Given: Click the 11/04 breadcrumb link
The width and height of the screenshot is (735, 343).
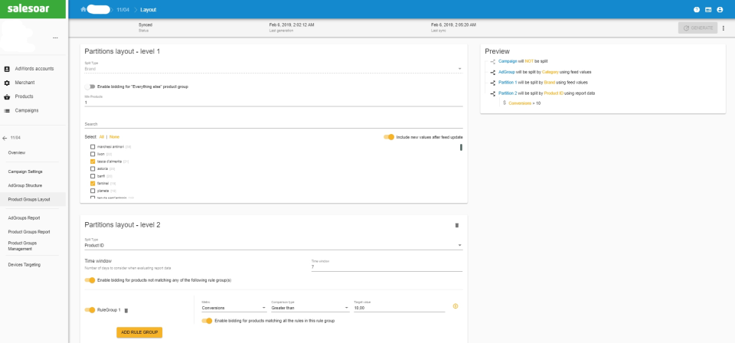Looking at the screenshot, I should [x=122, y=9].
